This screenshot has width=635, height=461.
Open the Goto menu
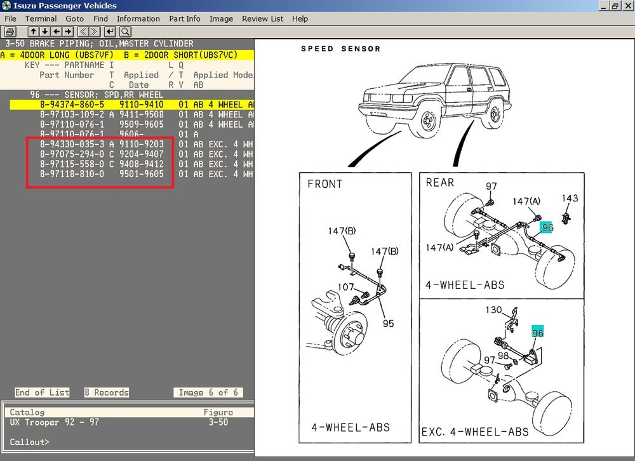pos(74,18)
